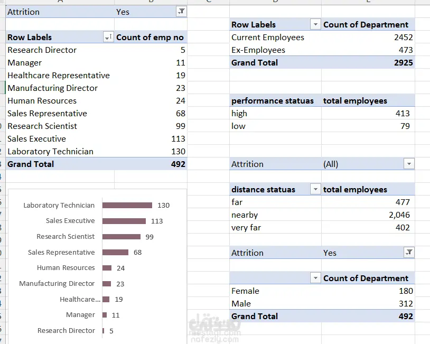Expand Row Labels dropdown beside Count of Department
The image size is (430, 344).
[315, 24]
